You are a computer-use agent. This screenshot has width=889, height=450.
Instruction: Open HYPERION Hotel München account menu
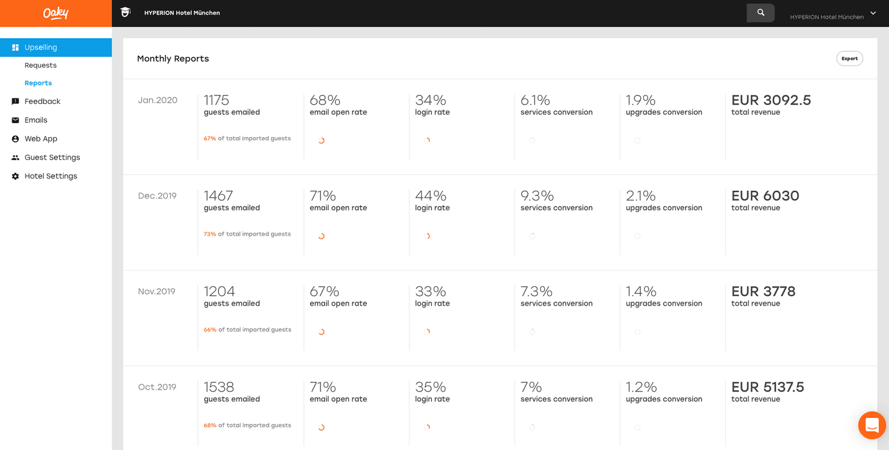click(826, 17)
